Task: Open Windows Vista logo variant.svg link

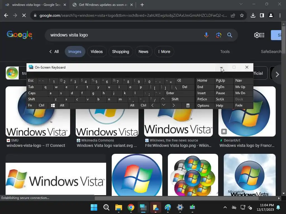Action: [x=107, y=145]
